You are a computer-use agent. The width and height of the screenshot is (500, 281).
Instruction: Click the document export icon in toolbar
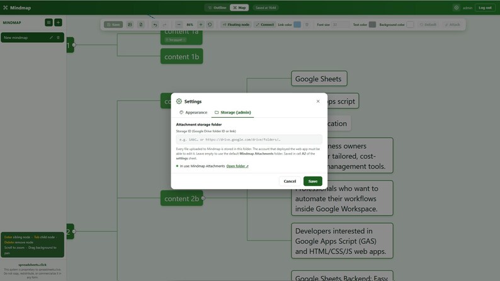click(x=140, y=25)
